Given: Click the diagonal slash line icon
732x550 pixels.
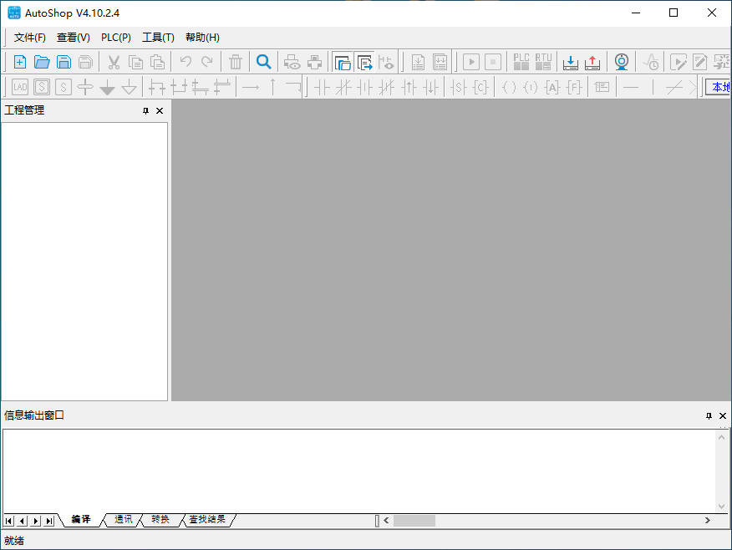Looking at the screenshot, I should coord(674,87).
